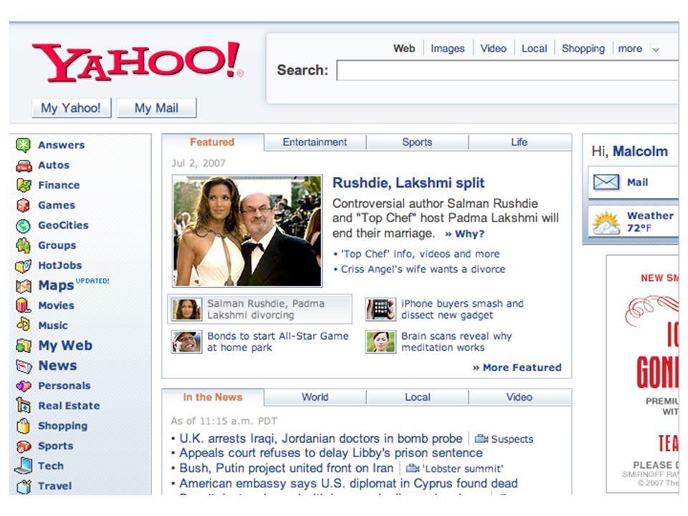This screenshot has width=688, height=516.
Task: Click the My Web icon
Action: coord(24,345)
